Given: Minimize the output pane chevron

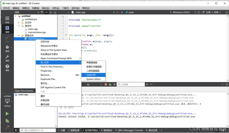Looking at the screenshot, I should 222,85.
